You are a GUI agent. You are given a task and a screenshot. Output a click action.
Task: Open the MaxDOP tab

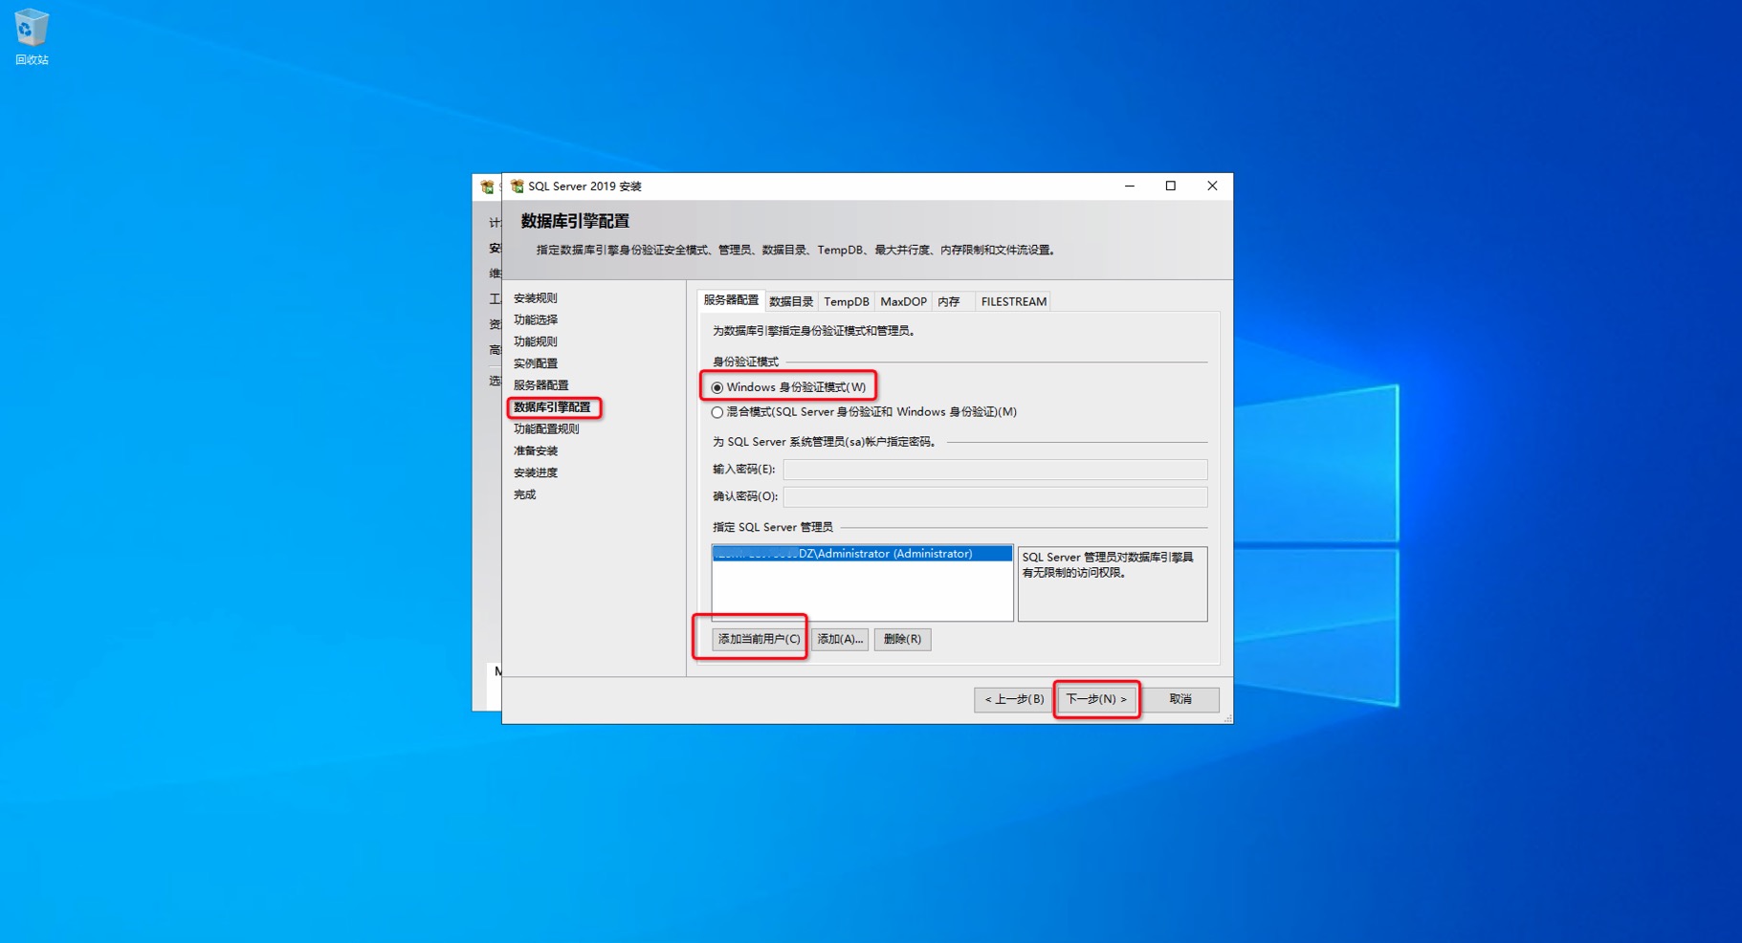[x=903, y=301]
